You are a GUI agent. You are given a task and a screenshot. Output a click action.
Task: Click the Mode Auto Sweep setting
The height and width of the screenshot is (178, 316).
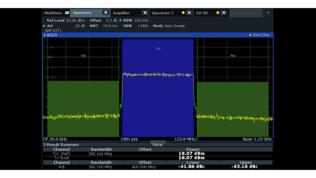tap(169, 26)
